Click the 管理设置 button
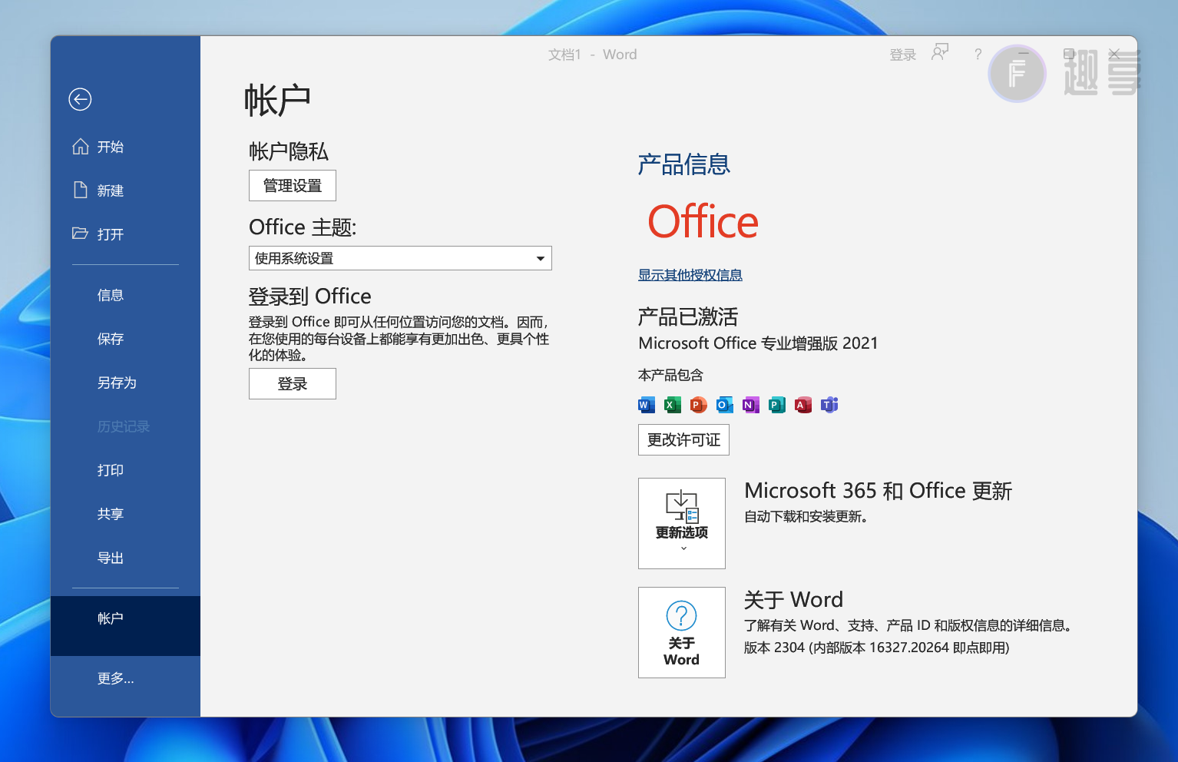This screenshot has height=762, width=1178. pos(293,185)
